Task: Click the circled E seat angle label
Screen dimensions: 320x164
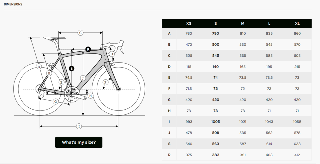Action: pos(61,82)
